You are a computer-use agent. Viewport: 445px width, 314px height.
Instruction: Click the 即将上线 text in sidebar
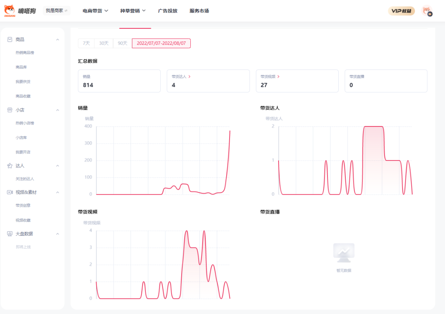tap(23, 247)
